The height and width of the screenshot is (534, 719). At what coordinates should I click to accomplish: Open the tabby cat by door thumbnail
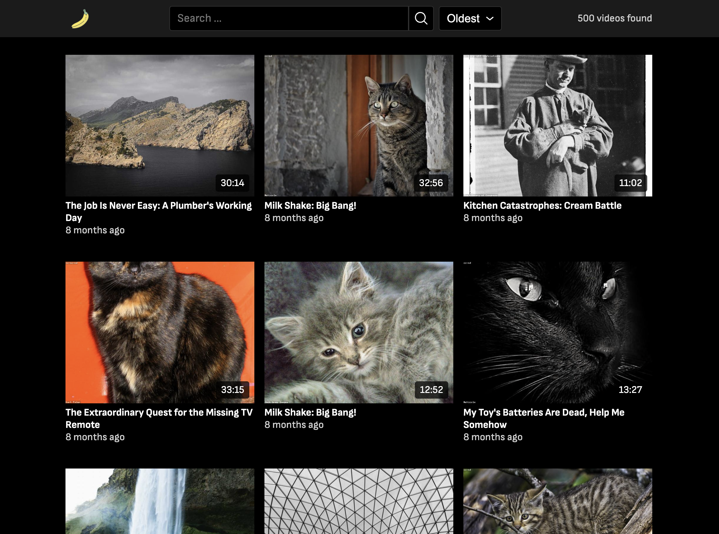pyautogui.click(x=358, y=125)
